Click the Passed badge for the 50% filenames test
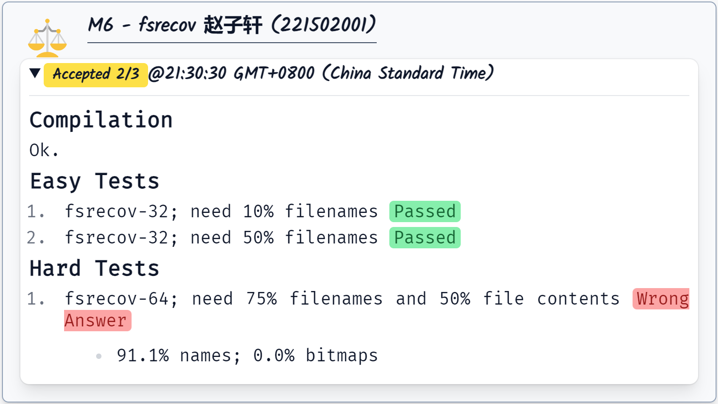The height and width of the screenshot is (404, 718). (x=425, y=238)
